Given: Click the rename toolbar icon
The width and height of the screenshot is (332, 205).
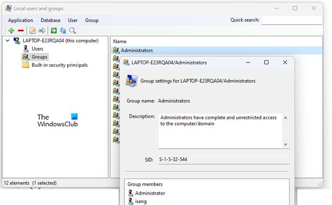Looking at the screenshot, I should pos(42,31).
